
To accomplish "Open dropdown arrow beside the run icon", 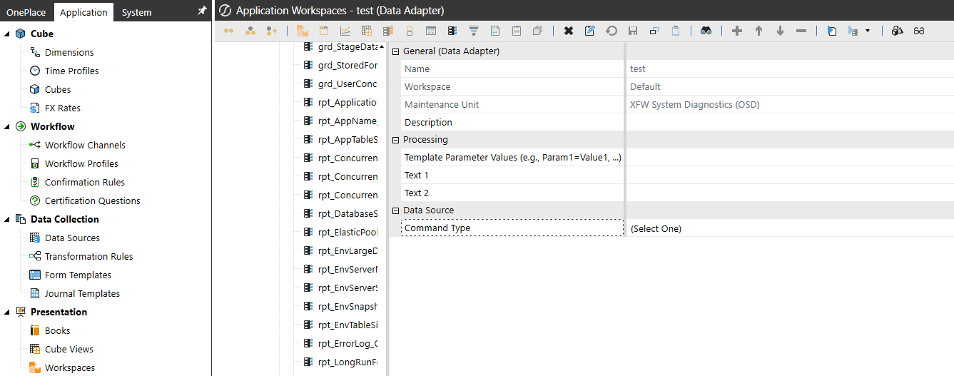I will pos(868,31).
